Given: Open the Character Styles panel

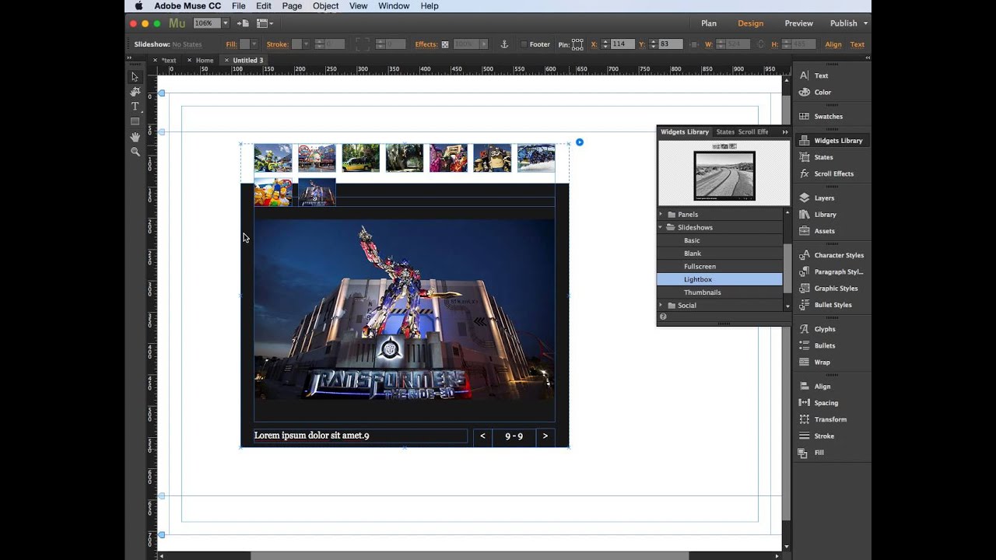Looking at the screenshot, I should (x=830, y=255).
